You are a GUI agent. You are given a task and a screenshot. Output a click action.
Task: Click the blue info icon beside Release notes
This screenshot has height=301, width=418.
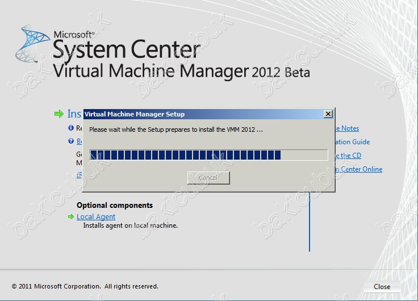pyautogui.click(x=71, y=128)
